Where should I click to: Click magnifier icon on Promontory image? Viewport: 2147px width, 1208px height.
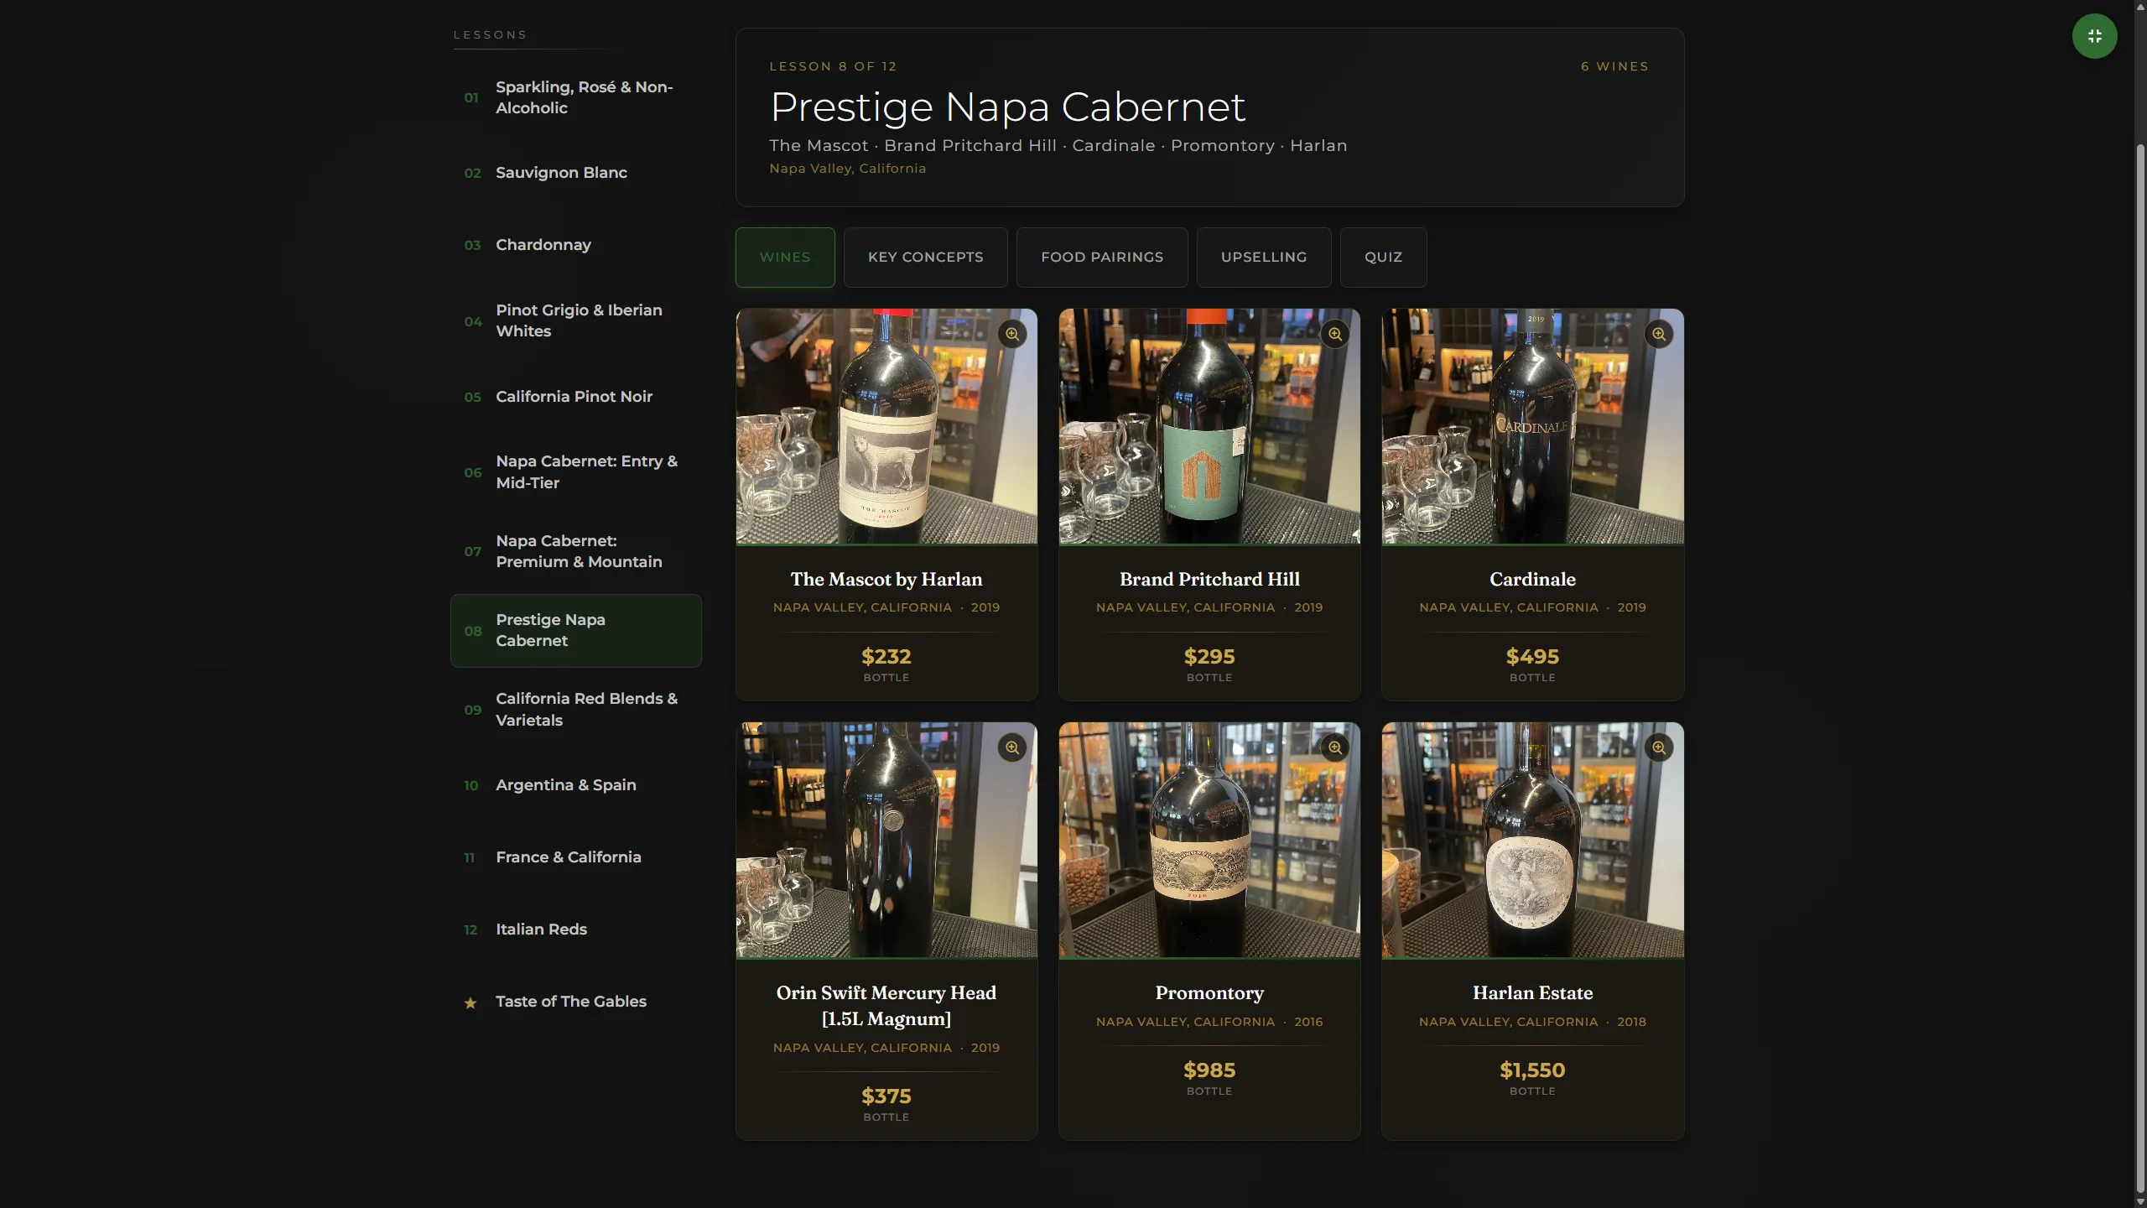tap(1335, 747)
